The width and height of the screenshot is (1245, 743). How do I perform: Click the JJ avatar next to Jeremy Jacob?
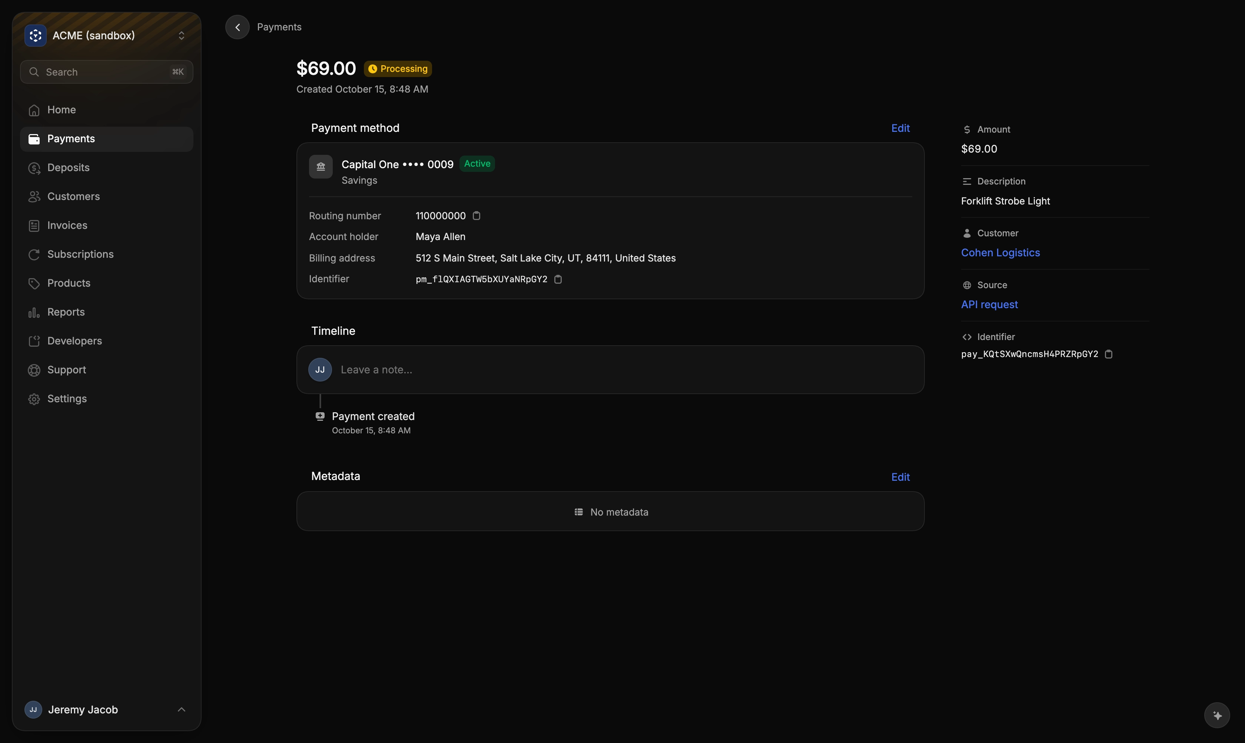pos(33,709)
